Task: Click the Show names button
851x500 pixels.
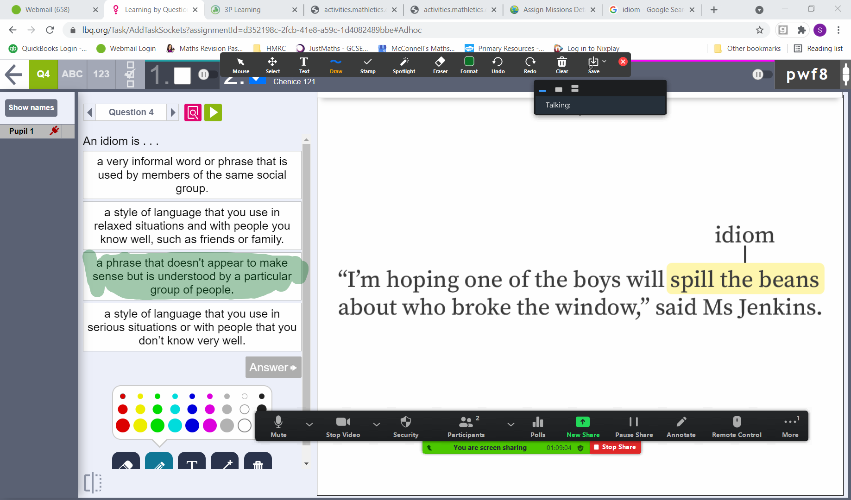Action: point(31,108)
